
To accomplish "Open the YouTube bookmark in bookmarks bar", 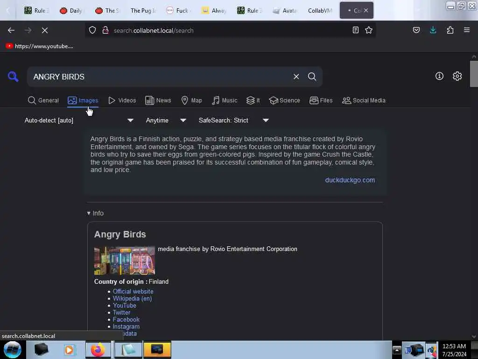I will pyautogui.click(x=39, y=46).
